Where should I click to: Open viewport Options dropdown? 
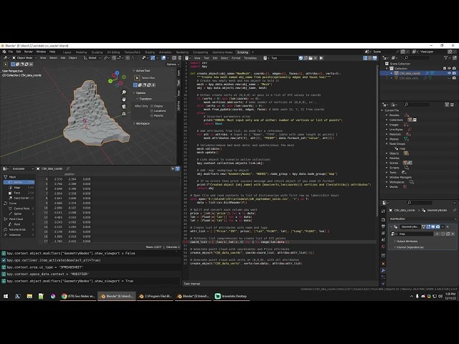coord(173,64)
